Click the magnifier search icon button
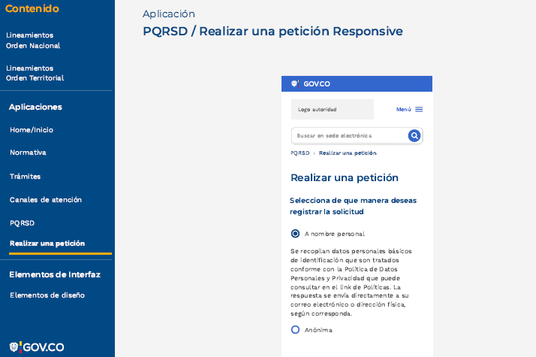The width and height of the screenshot is (536, 357). [414, 136]
